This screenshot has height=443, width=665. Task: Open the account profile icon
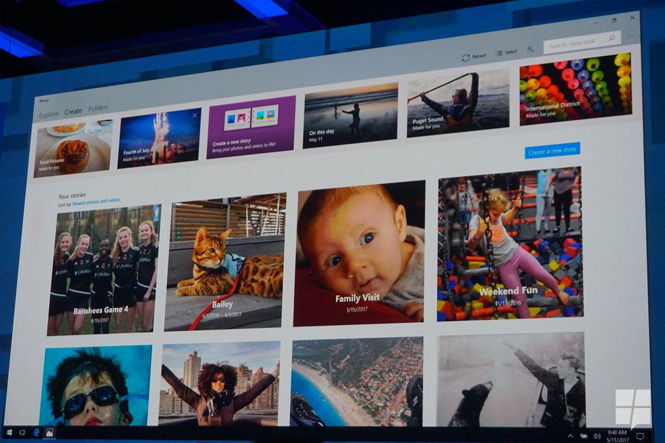(x=530, y=49)
